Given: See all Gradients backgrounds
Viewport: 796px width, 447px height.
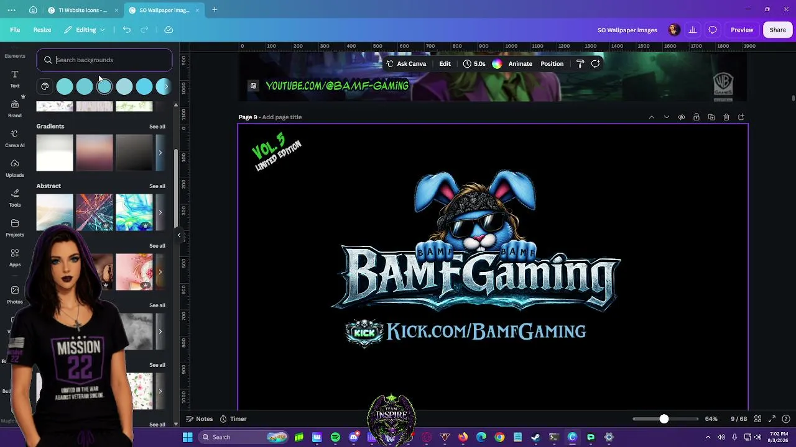Looking at the screenshot, I should tap(157, 127).
